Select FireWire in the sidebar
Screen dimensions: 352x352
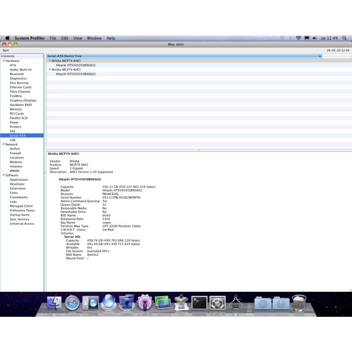(16, 96)
